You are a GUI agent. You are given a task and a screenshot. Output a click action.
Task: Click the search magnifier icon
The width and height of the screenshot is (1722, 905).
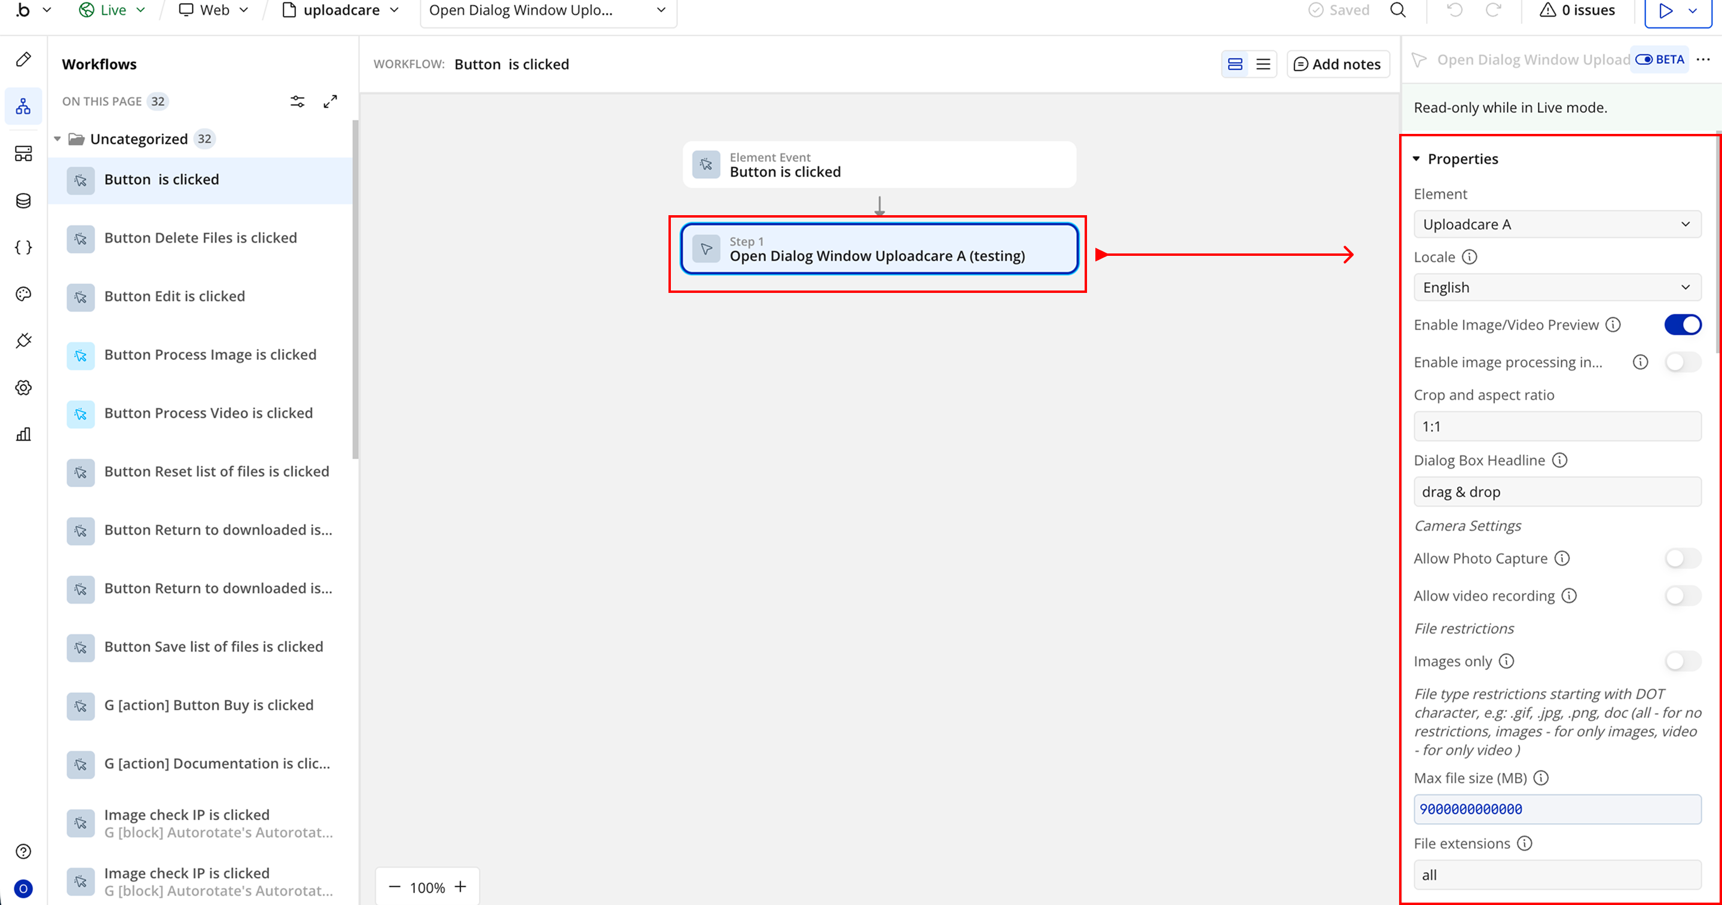click(x=1398, y=10)
